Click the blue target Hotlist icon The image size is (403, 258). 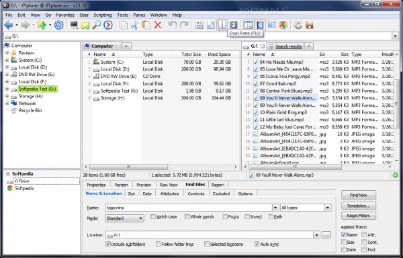[59, 25]
